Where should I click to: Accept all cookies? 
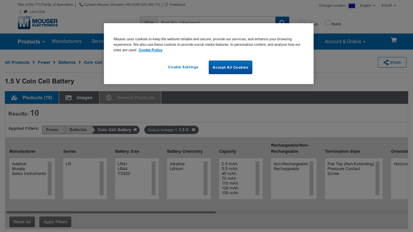coord(230,68)
